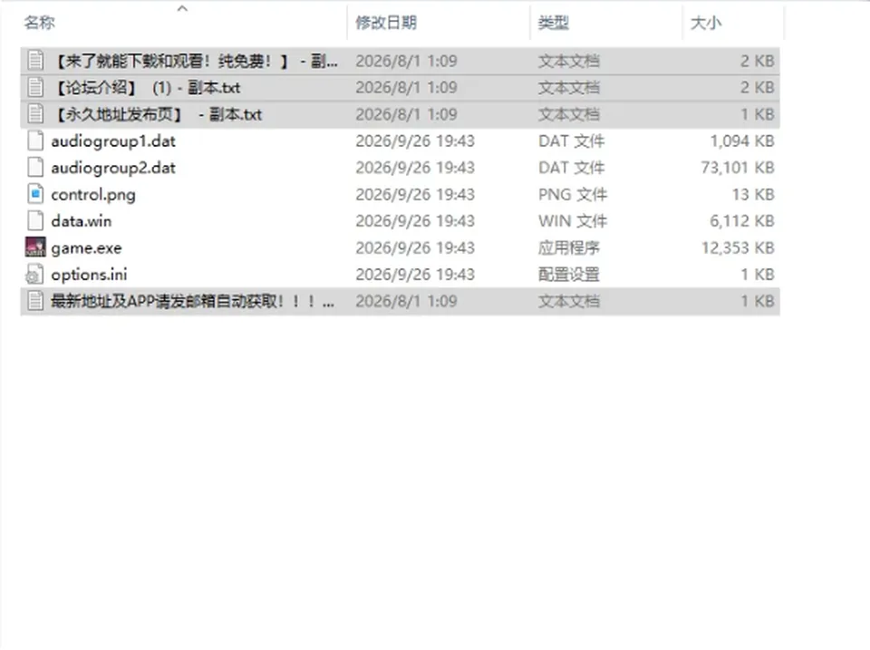The height and width of the screenshot is (650, 870).
Task: Click the date of 【论坛介绍】 file
Action: point(406,88)
